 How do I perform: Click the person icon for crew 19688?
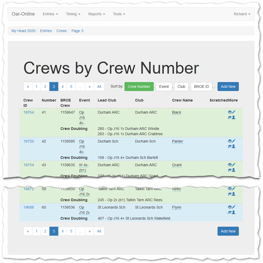tap(234, 213)
